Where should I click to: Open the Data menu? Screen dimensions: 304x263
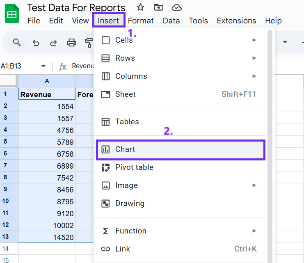[171, 21]
